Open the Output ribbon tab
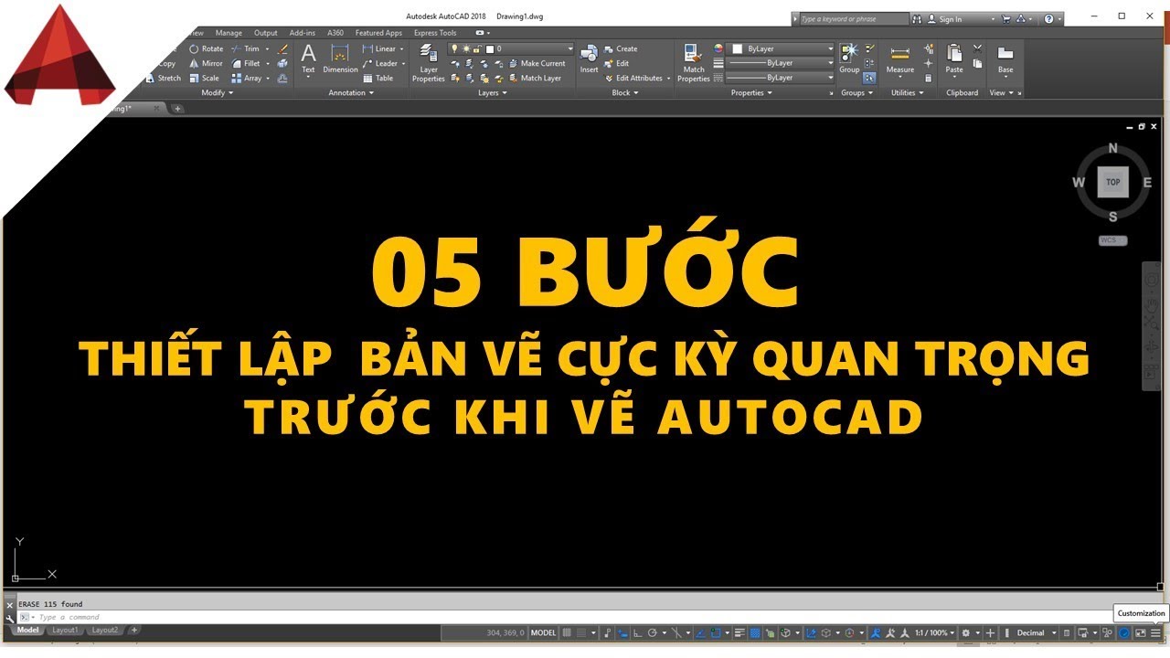 pyautogui.click(x=265, y=33)
